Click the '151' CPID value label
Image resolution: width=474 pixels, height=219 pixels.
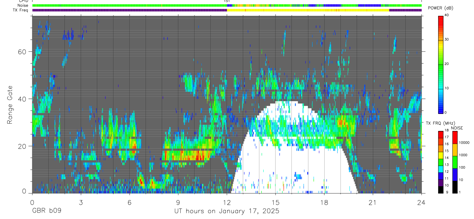click(227, 1)
